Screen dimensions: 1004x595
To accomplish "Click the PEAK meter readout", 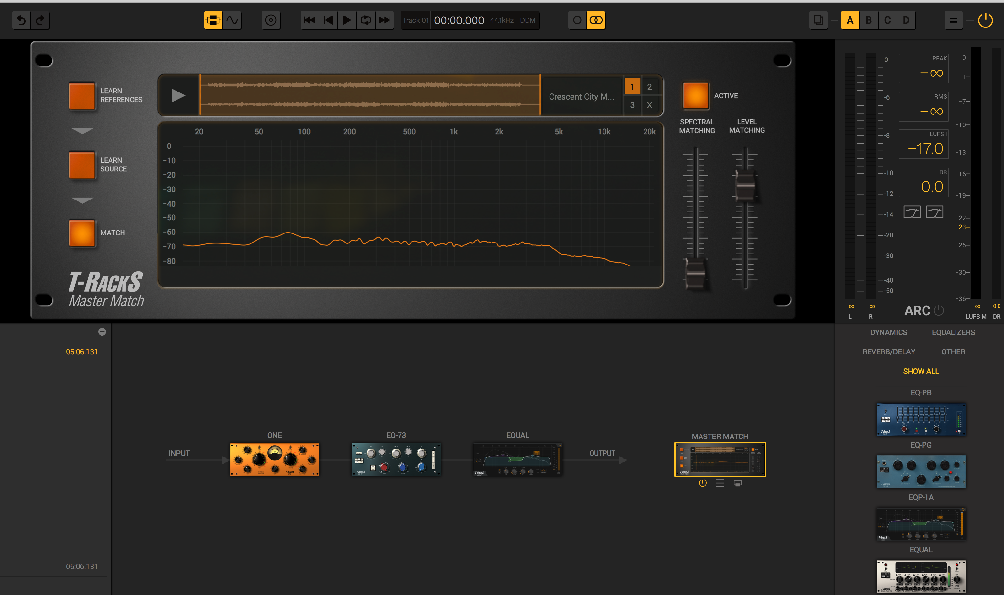I will pyautogui.click(x=924, y=69).
